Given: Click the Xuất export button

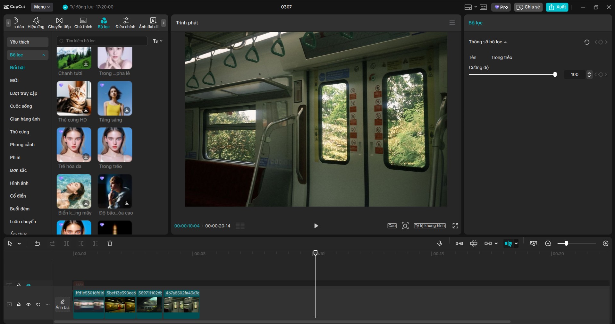Looking at the screenshot, I should click(557, 7).
